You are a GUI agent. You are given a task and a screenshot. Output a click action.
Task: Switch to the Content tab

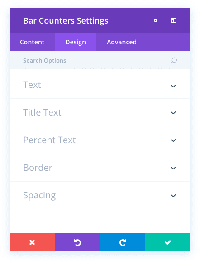[32, 42]
